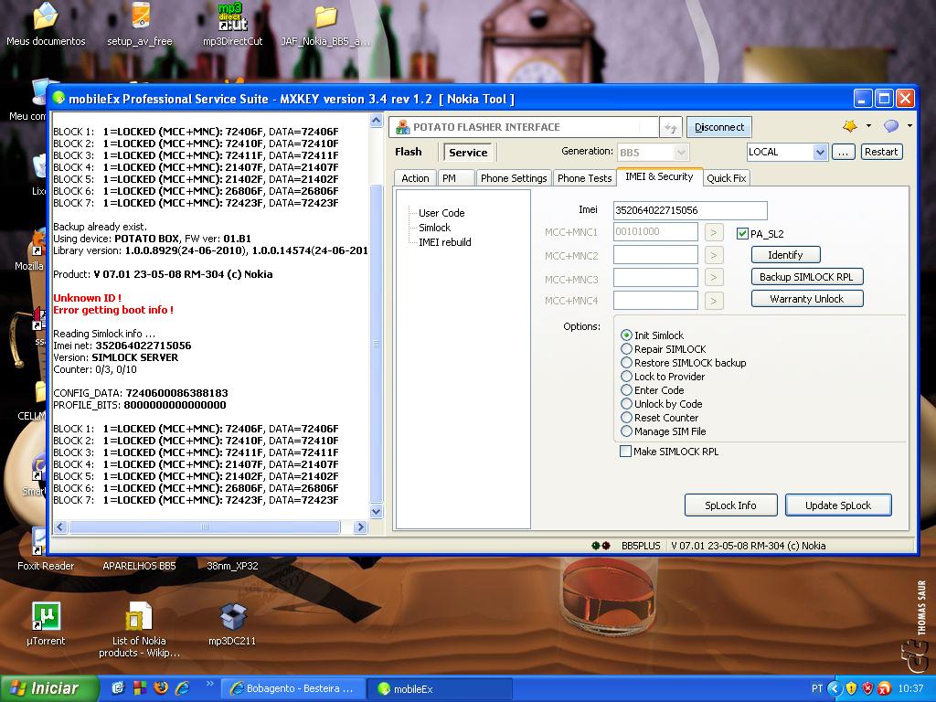Open the Iniciar start menu
The height and width of the screenshot is (702, 936).
tap(48, 688)
